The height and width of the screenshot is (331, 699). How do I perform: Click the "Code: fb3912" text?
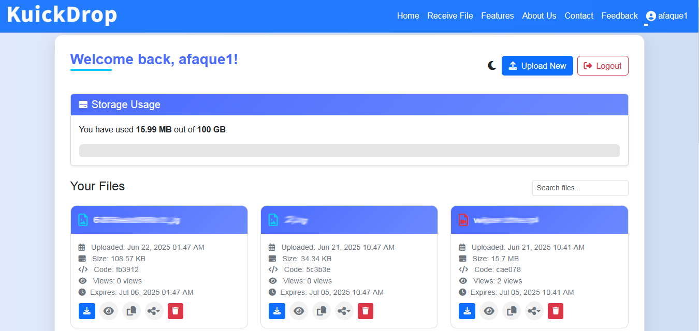coord(116,269)
